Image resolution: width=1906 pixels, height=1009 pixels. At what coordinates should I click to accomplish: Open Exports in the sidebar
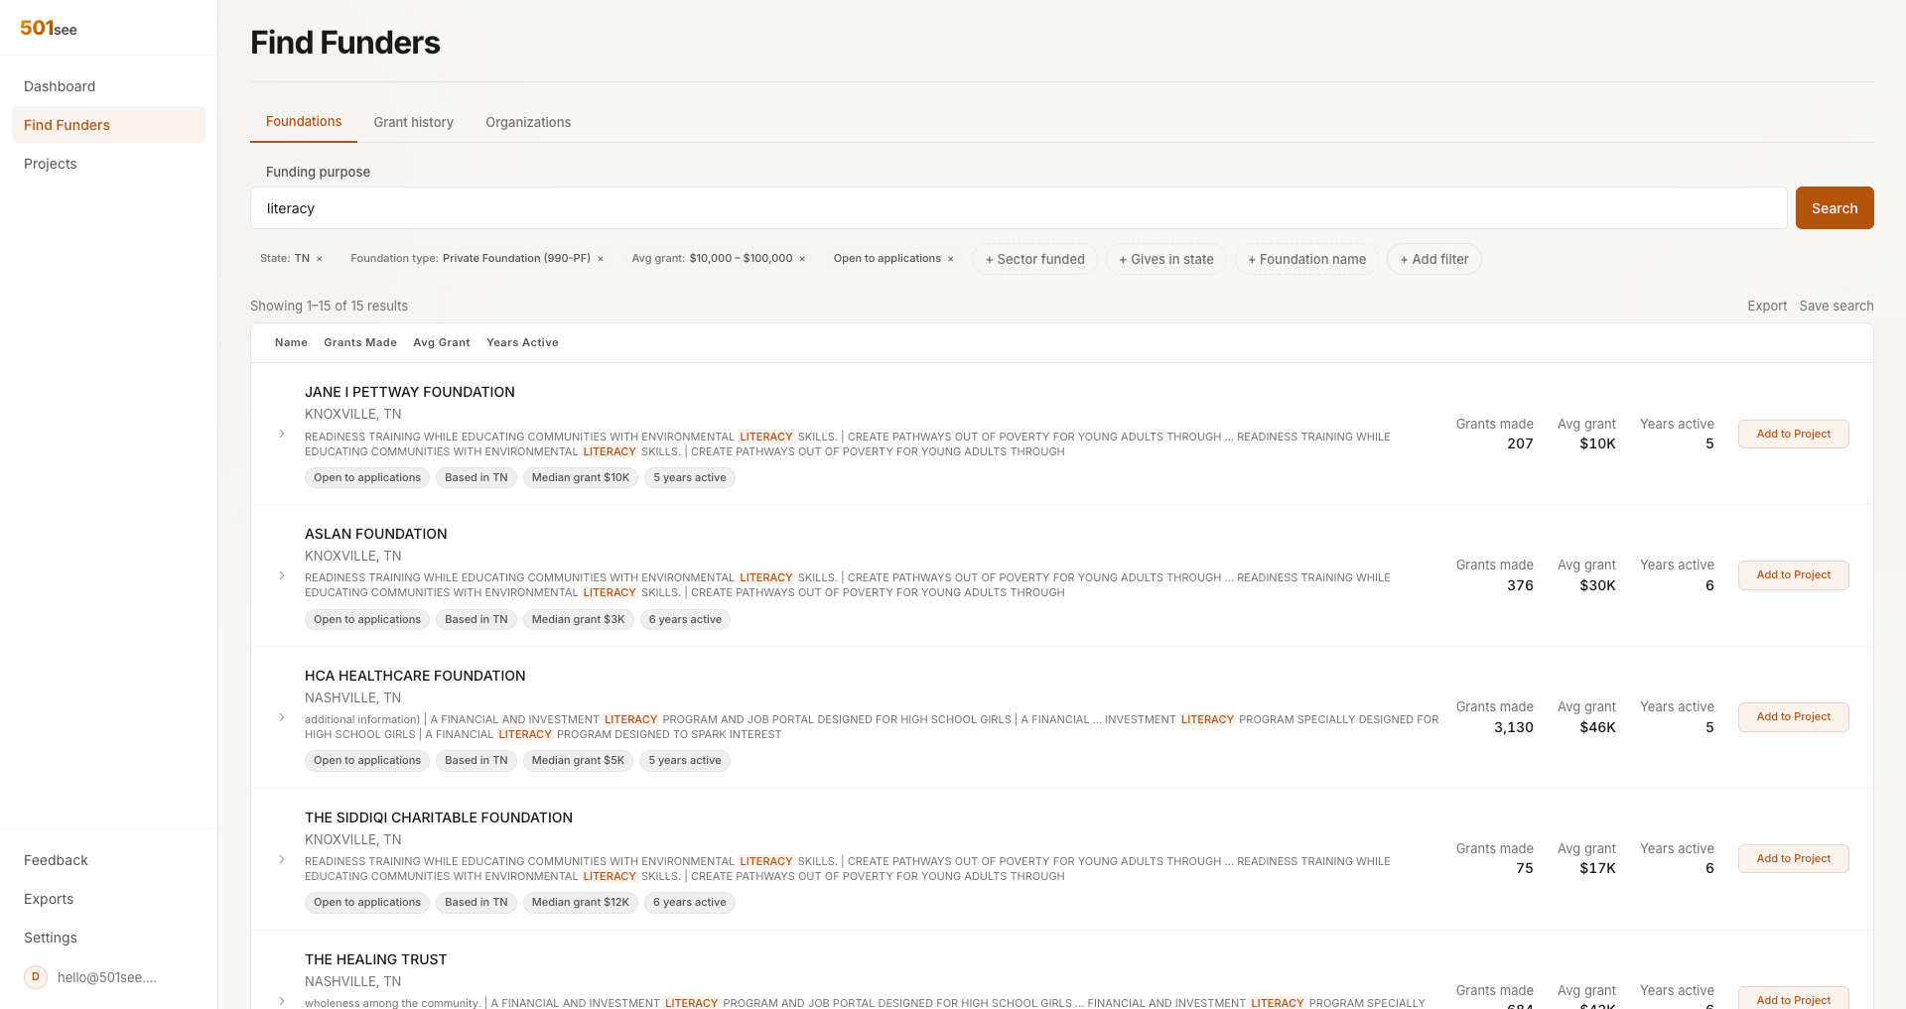point(108,899)
